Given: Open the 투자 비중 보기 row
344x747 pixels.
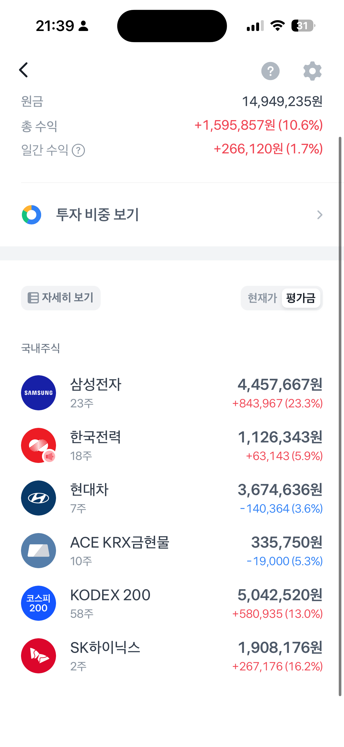Looking at the screenshot, I should click(x=172, y=215).
